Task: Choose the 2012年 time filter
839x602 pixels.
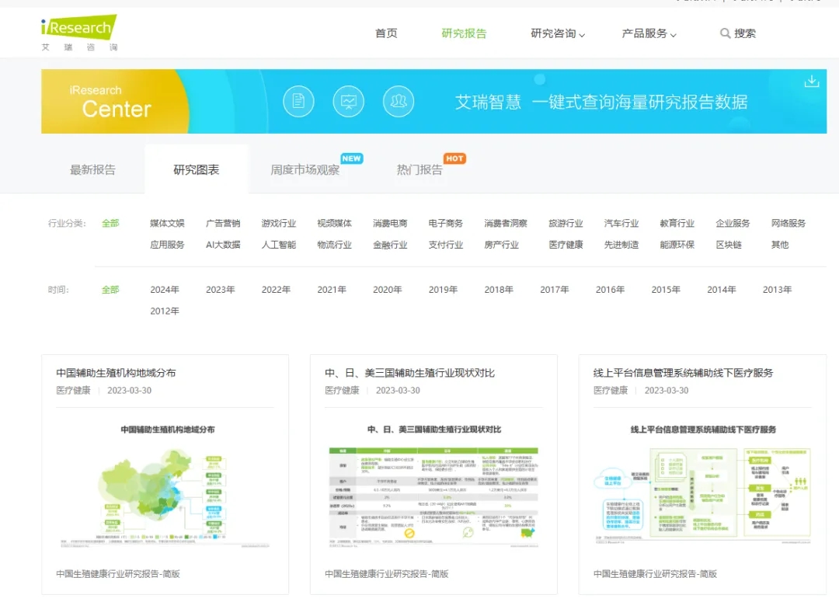Action: [165, 311]
